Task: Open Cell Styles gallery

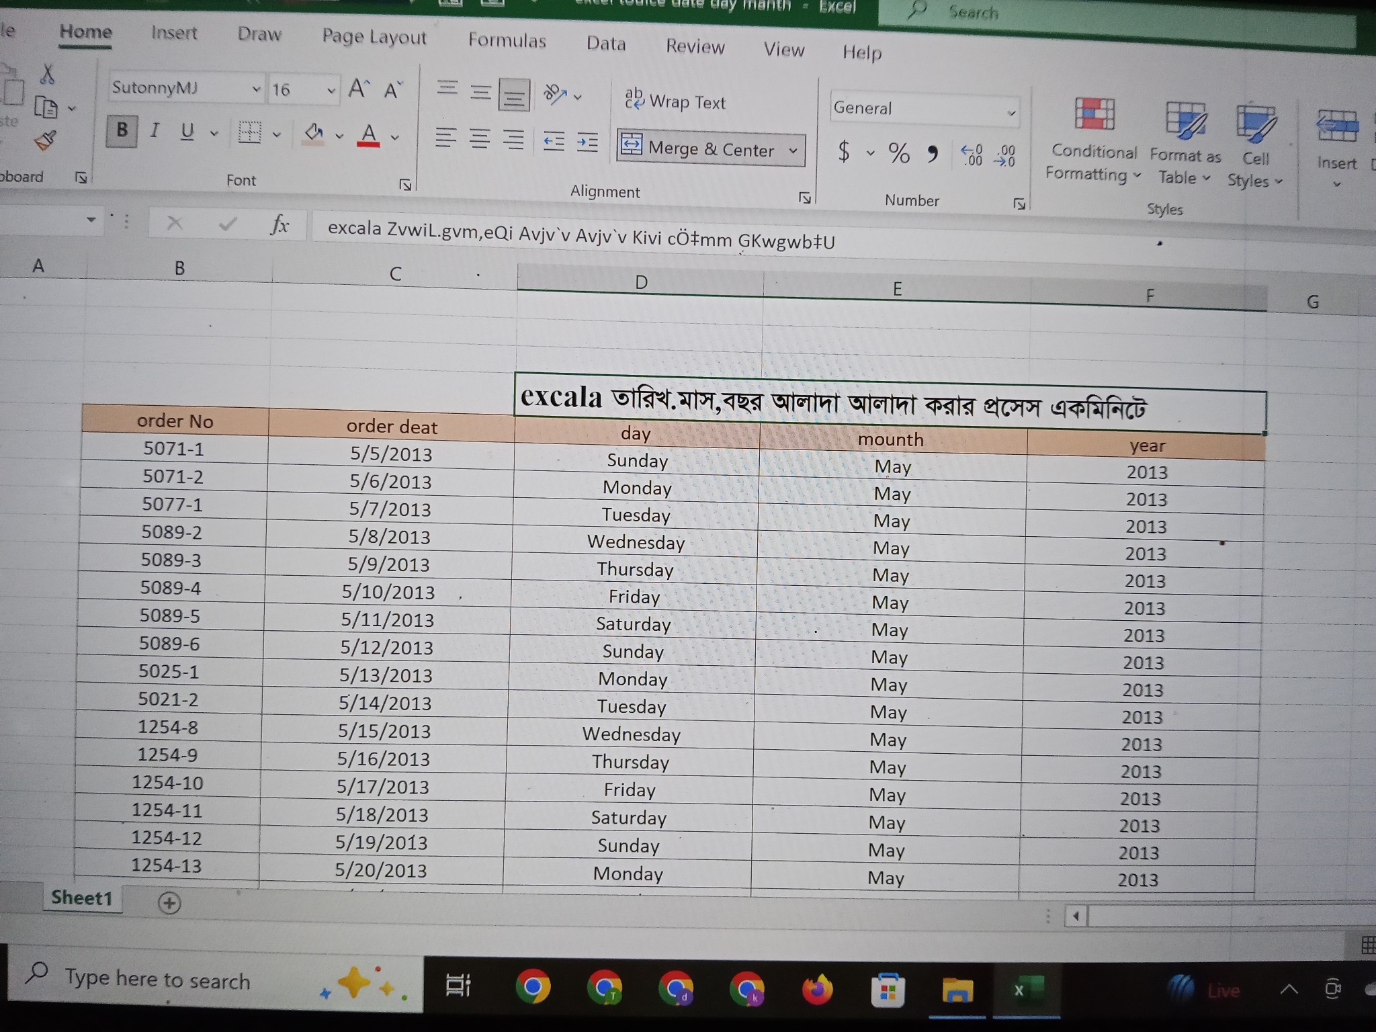Action: click(1255, 146)
